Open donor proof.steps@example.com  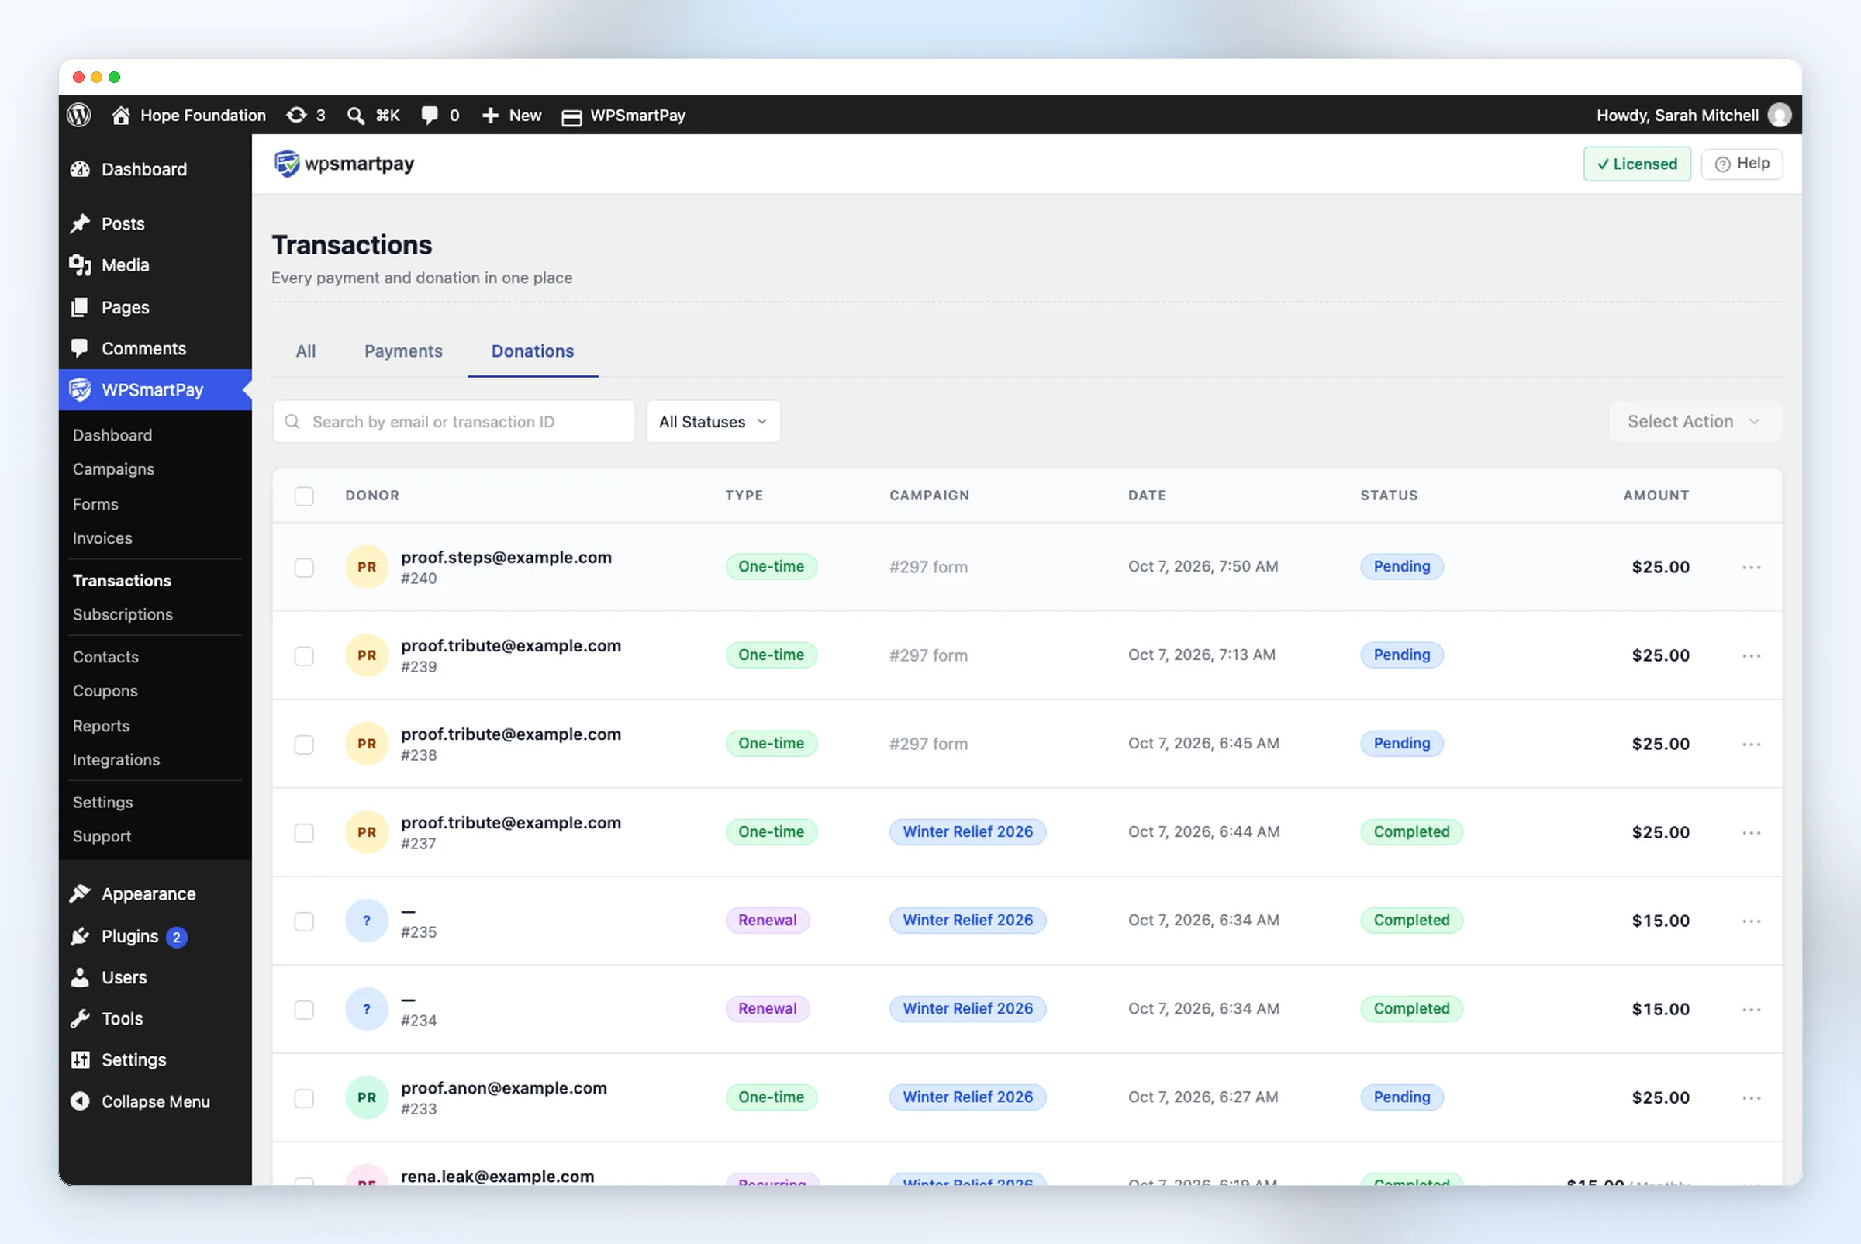pyautogui.click(x=506, y=557)
